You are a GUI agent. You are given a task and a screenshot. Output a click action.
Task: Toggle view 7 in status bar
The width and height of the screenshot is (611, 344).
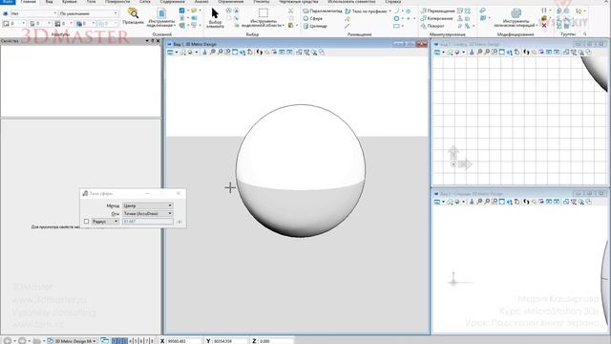coord(146,341)
